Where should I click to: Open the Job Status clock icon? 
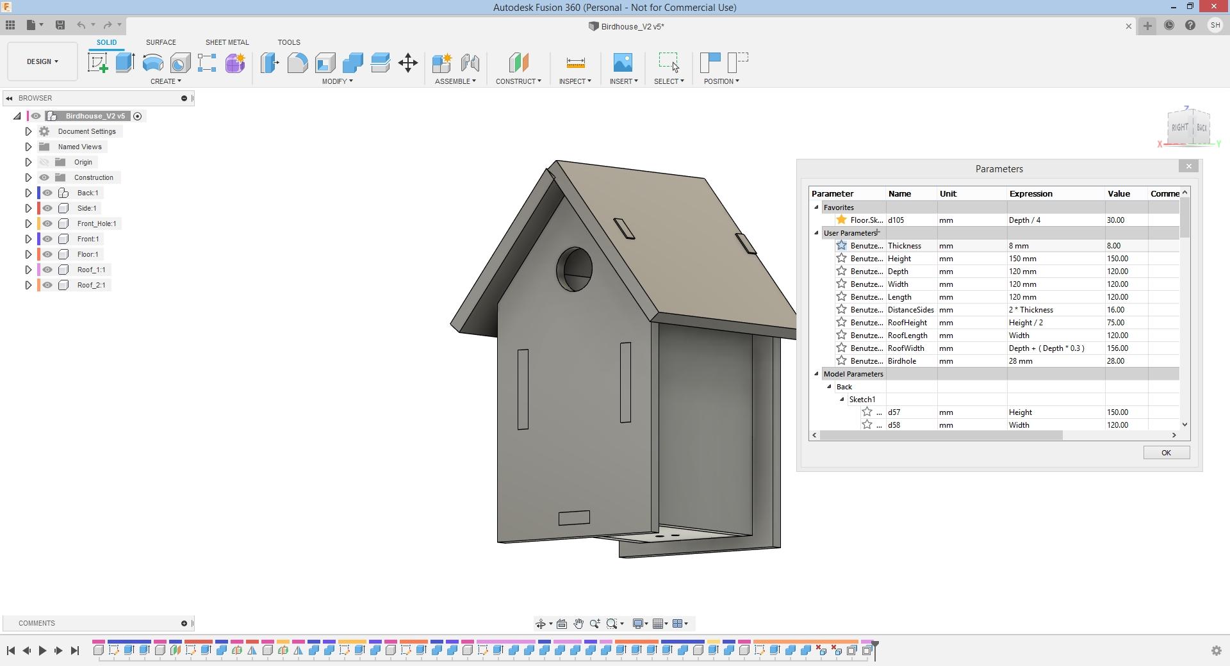(x=1169, y=26)
